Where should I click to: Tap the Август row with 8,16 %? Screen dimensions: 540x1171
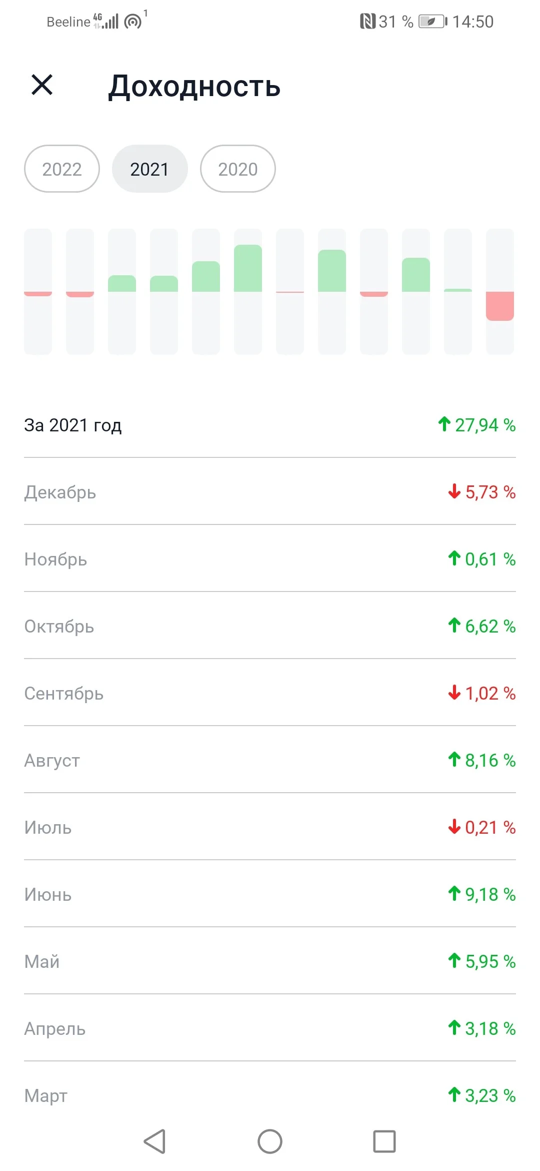[x=270, y=760]
